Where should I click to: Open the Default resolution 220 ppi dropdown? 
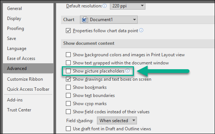coord(128,6)
